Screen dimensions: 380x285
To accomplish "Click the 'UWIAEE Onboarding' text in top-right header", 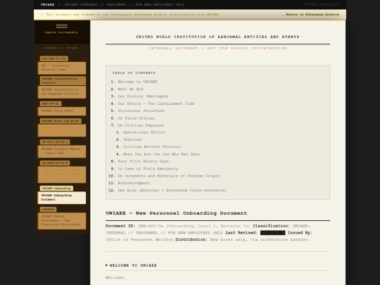I will (322, 5).
